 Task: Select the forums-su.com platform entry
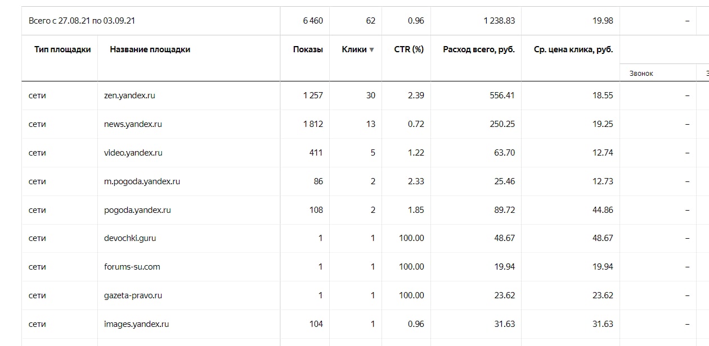(132, 267)
